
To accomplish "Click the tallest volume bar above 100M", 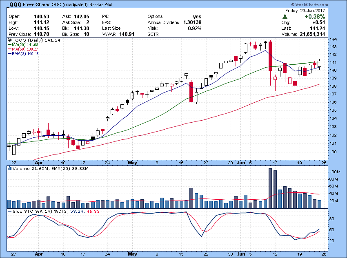I will (270, 188).
